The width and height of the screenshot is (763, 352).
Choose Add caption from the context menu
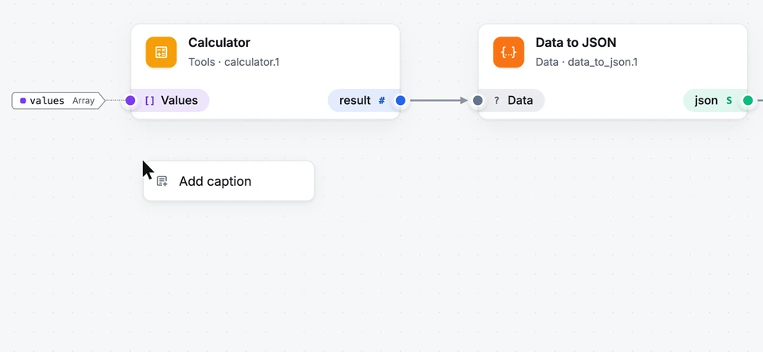point(229,181)
